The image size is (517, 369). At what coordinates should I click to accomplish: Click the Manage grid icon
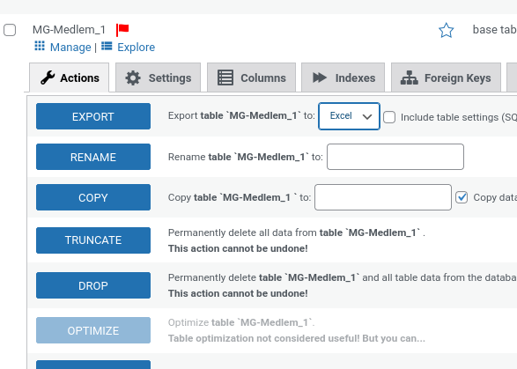(40, 46)
